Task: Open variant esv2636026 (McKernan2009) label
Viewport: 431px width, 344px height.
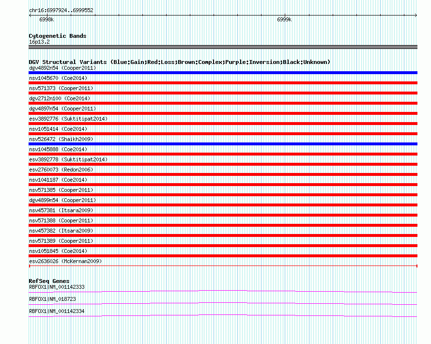Action: click(65, 261)
